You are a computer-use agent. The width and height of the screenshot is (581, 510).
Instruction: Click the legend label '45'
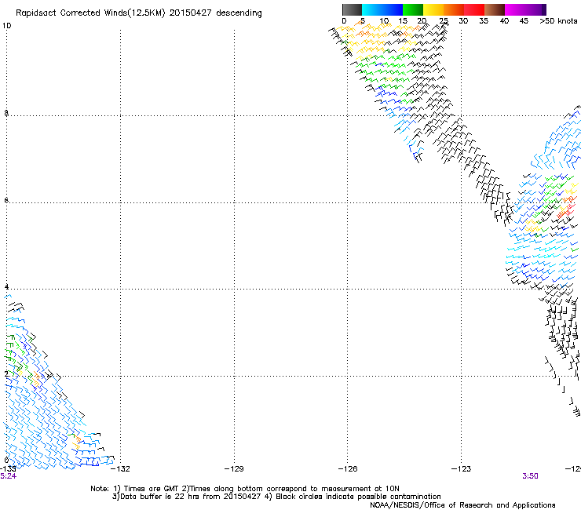click(524, 21)
